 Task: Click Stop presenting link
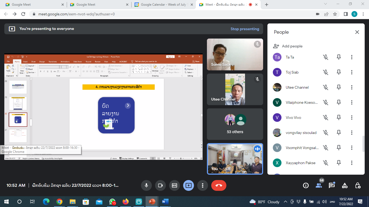point(245,29)
